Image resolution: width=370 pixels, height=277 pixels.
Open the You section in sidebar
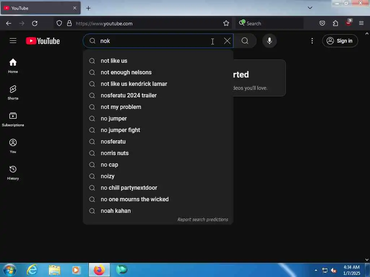[x=13, y=146]
